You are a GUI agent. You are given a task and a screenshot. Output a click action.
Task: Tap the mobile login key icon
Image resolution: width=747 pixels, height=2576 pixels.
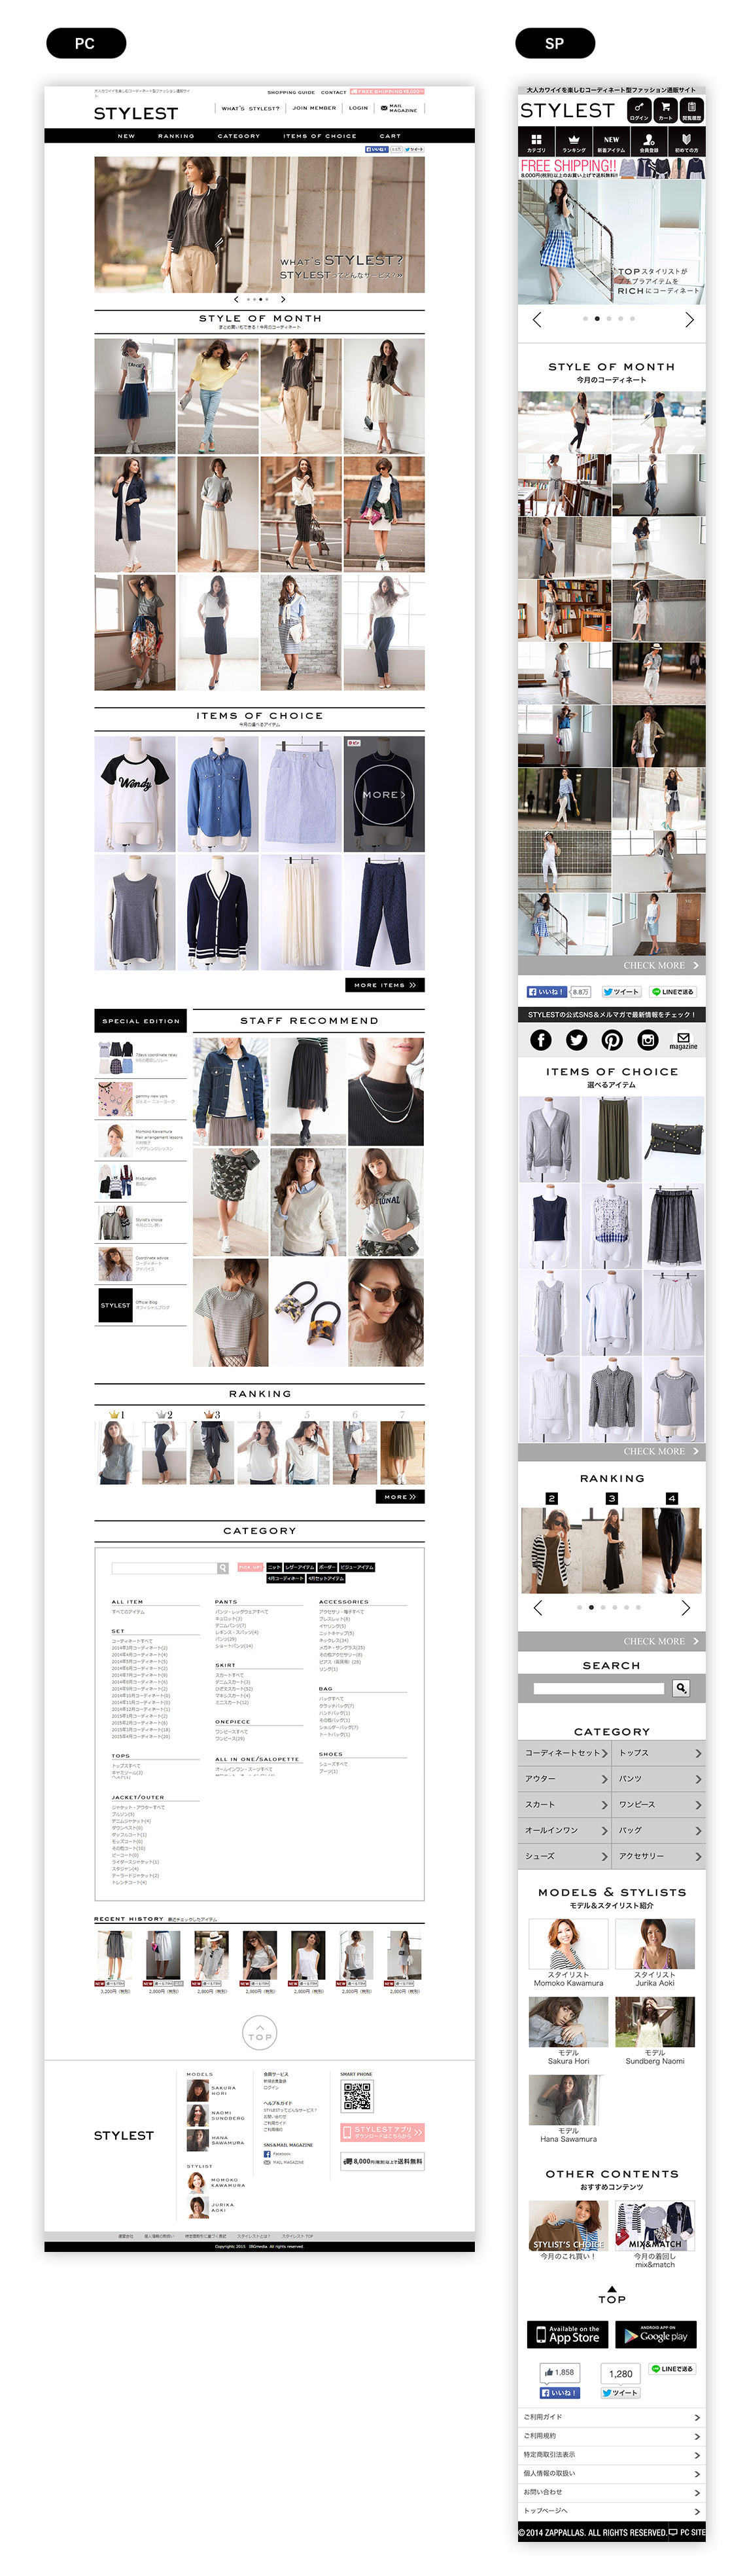639,109
